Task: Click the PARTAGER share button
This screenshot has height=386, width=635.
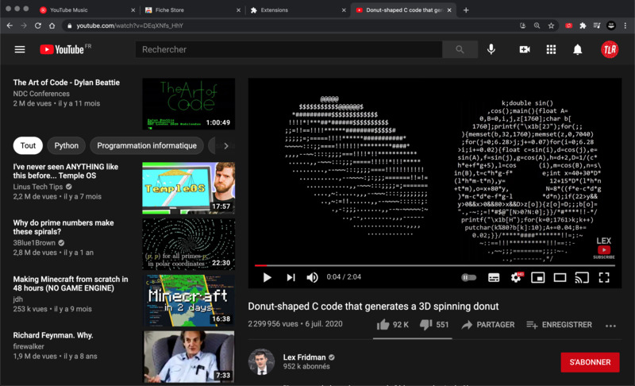Action: [488, 324]
